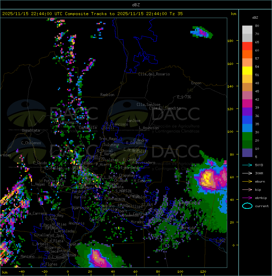The height and width of the screenshot is (276, 272).
Task: Click the pink bip arrow legend icon
Action: [247, 189]
